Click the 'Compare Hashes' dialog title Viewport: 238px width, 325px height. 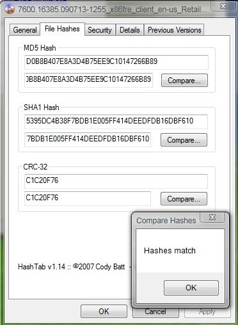(x=166, y=221)
